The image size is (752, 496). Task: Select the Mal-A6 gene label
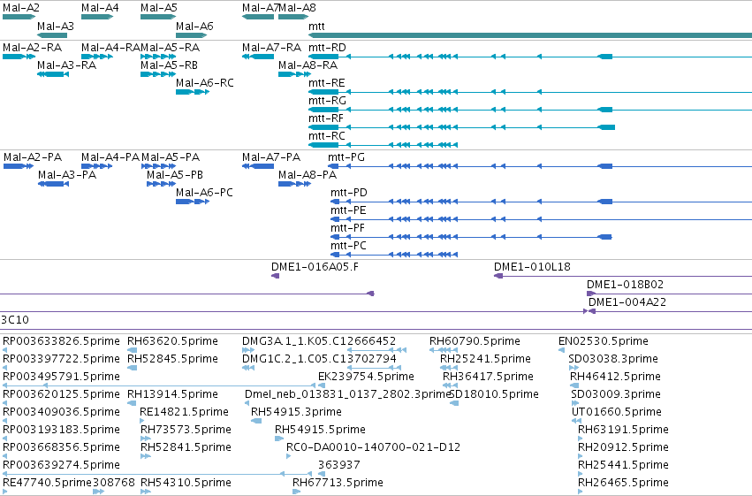coord(194,27)
